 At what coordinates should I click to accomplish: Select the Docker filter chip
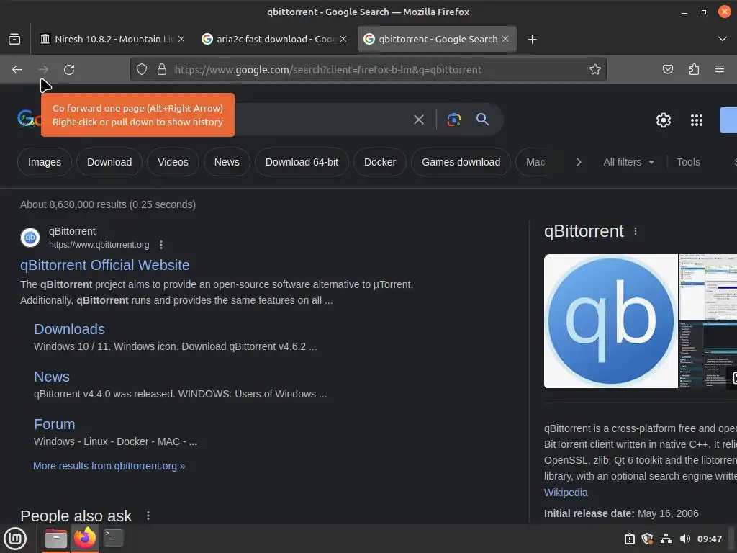(380, 162)
